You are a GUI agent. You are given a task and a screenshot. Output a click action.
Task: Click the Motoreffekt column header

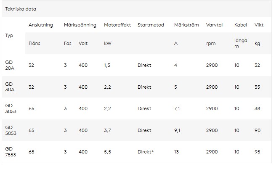[x=117, y=25]
